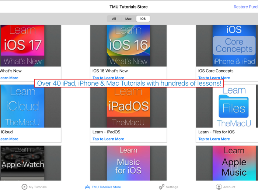The height and width of the screenshot is (193, 258).
Task: Switch to the All segment
Action: click(x=114, y=19)
